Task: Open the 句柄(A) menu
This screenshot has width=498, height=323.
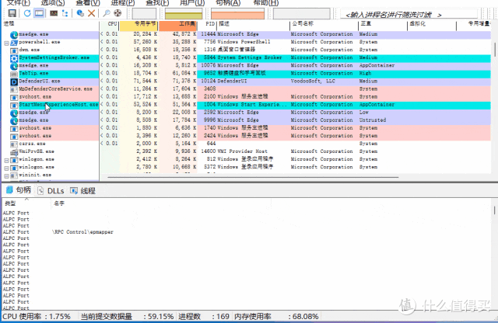Action: point(228,3)
